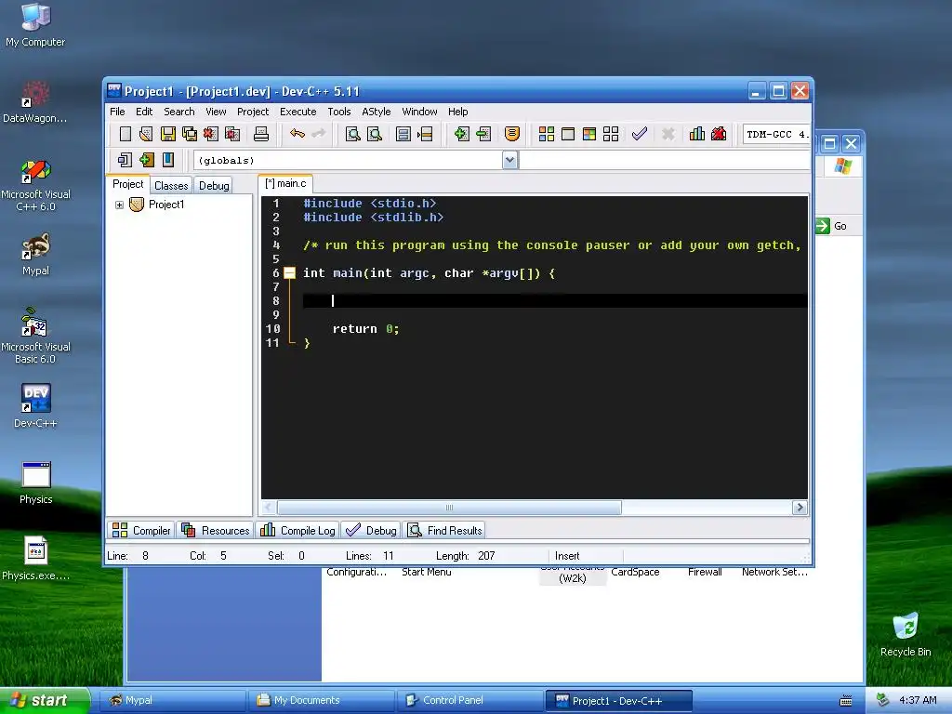Click the Run toolbar icon
This screenshot has width=952, height=714.
coord(568,134)
